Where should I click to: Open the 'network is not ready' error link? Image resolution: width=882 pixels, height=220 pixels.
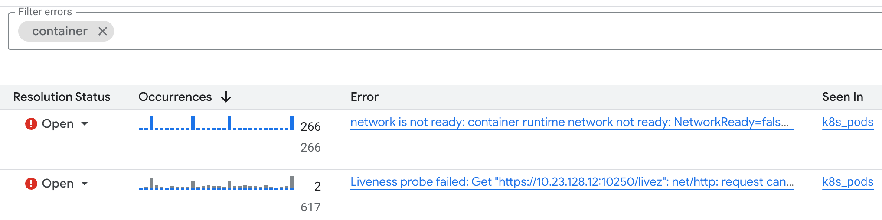(572, 123)
